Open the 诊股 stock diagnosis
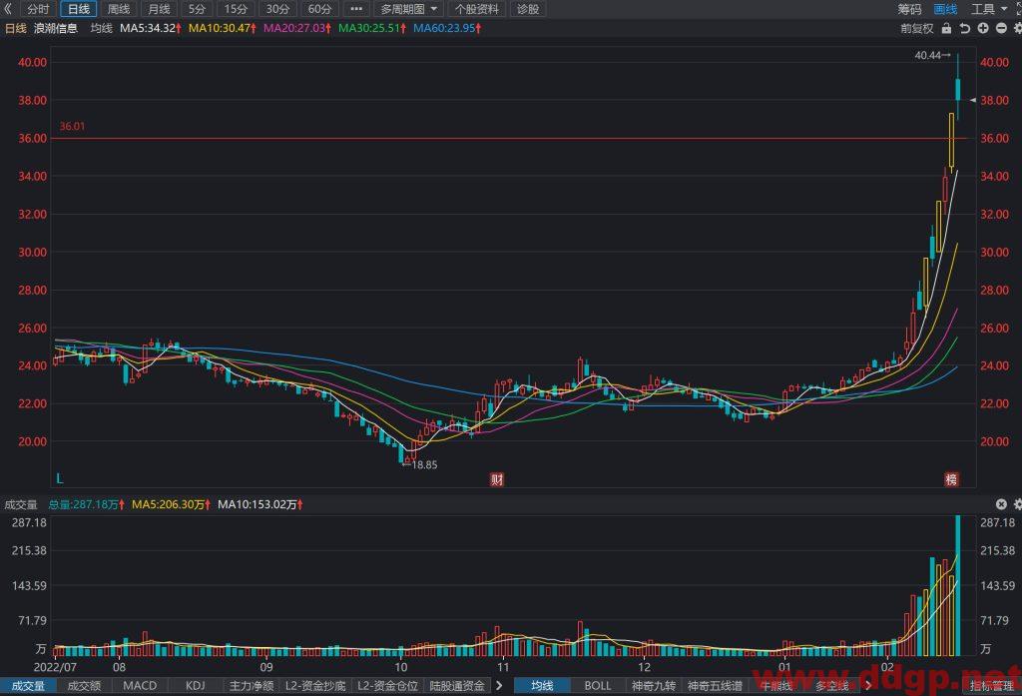This screenshot has width=1022, height=696. pyautogui.click(x=528, y=9)
